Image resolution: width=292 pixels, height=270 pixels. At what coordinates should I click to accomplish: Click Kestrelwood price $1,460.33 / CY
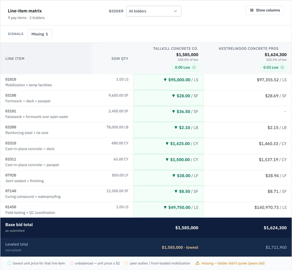click(x=273, y=144)
